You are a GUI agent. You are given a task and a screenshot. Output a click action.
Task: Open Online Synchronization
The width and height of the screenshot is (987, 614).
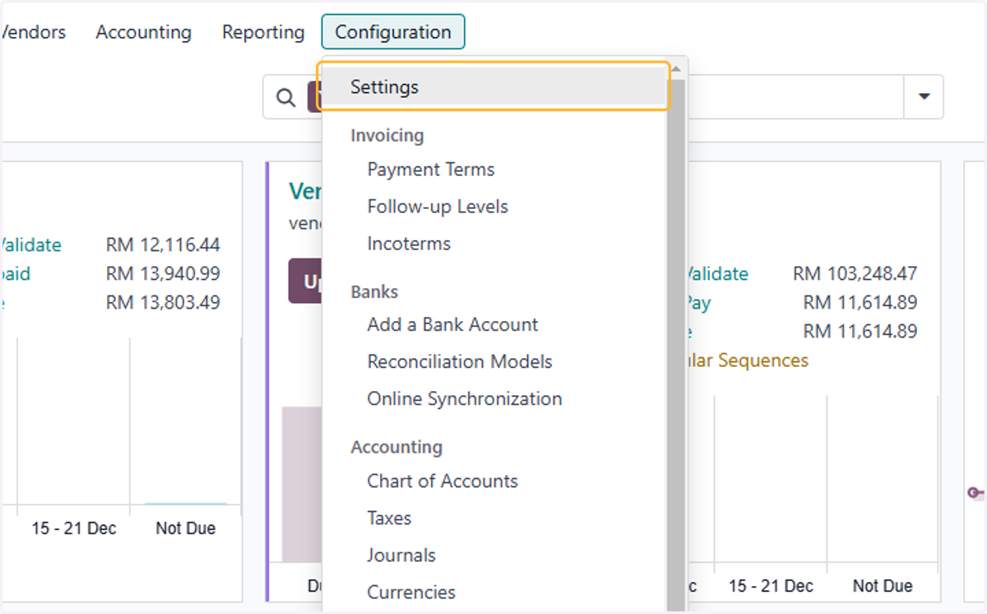pyautogui.click(x=465, y=398)
